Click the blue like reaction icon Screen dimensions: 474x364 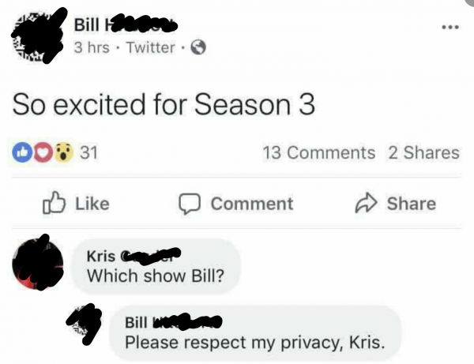click(22, 152)
